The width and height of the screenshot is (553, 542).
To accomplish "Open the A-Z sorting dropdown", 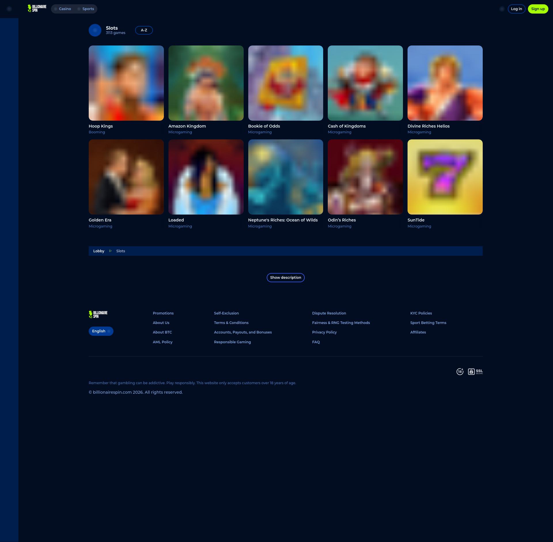I will click(x=144, y=30).
